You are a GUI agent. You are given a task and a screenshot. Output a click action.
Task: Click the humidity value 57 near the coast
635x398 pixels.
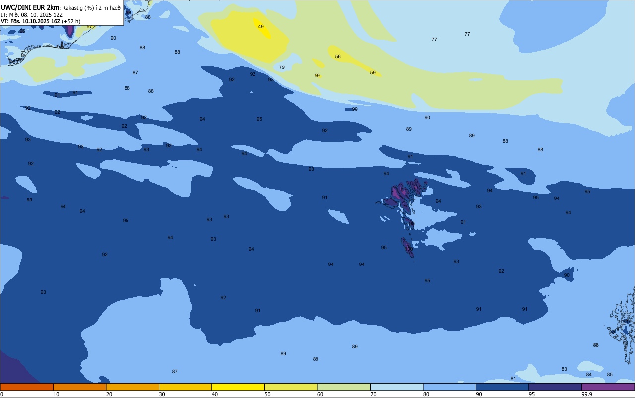pyautogui.click(x=89, y=27)
